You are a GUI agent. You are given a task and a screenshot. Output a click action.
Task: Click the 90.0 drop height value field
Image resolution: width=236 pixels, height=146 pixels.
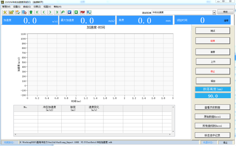213,96
